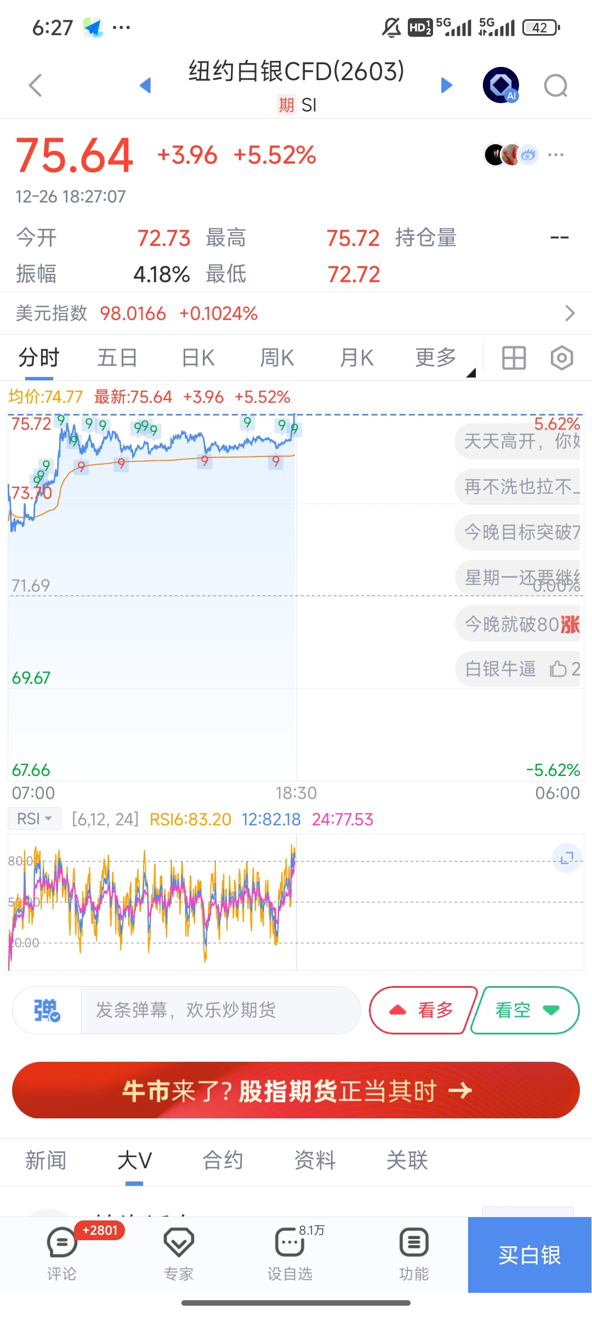The height and width of the screenshot is (1317, 592).
Task: Open the AI assistant icon
Action: point(501,85)
